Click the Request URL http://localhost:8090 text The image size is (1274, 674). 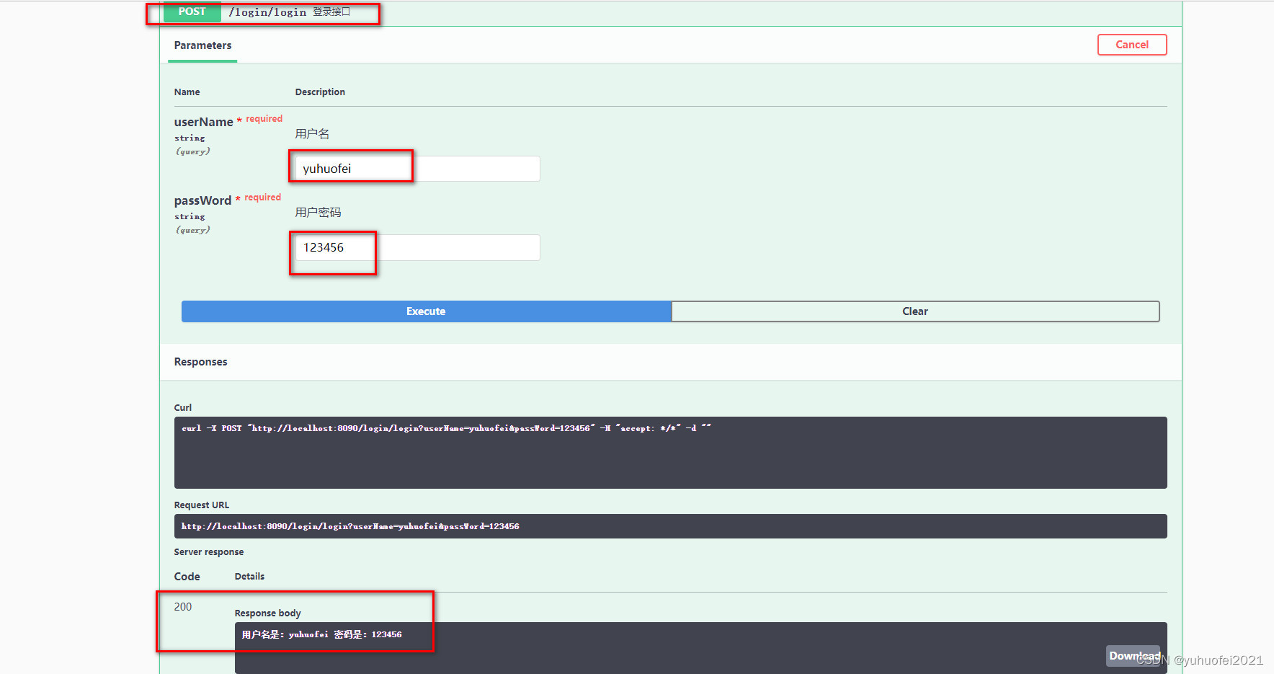click(350, 526)
